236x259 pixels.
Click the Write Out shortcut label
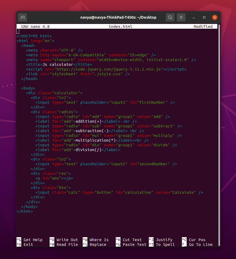pos(65,240)
